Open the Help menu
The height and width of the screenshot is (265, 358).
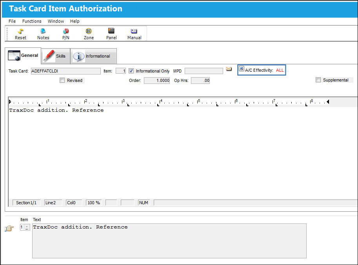[75, 21]
